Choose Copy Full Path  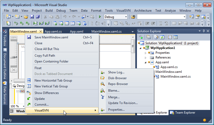[62, 56]
